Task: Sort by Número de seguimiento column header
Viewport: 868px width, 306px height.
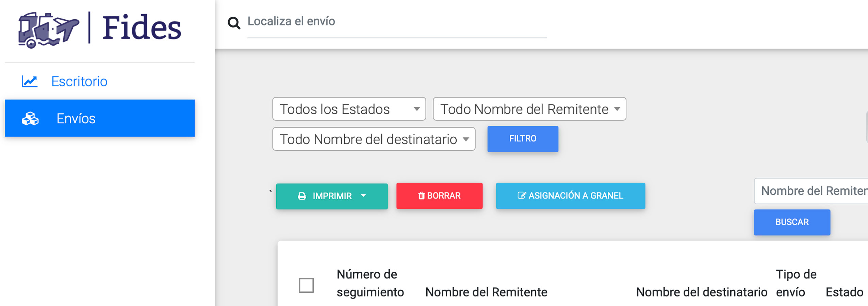Action: (x=370, y=283)
